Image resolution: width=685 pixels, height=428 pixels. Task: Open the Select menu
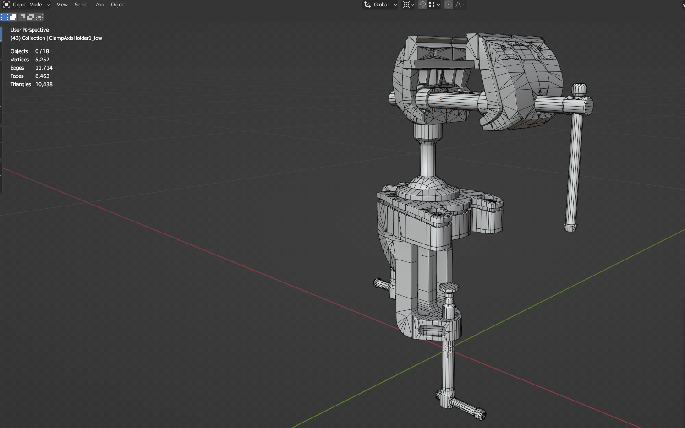click(x=82, y=5)
